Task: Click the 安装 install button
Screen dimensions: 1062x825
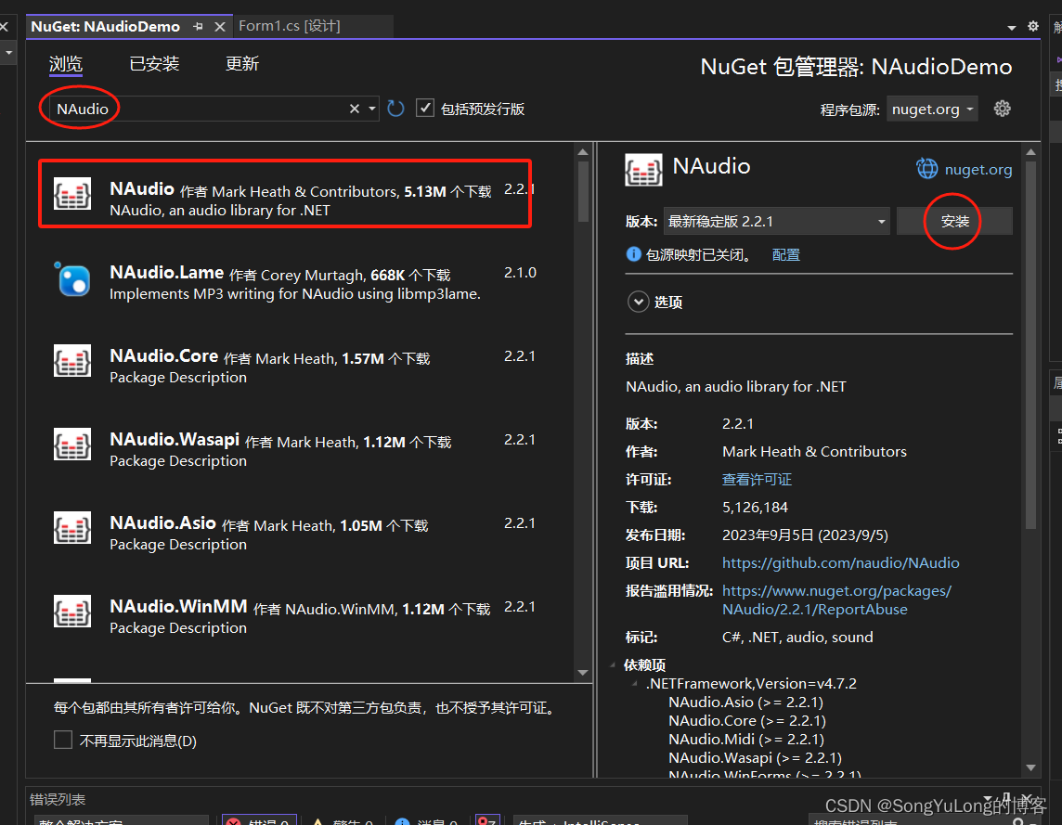Action: [x=954, y=222]
